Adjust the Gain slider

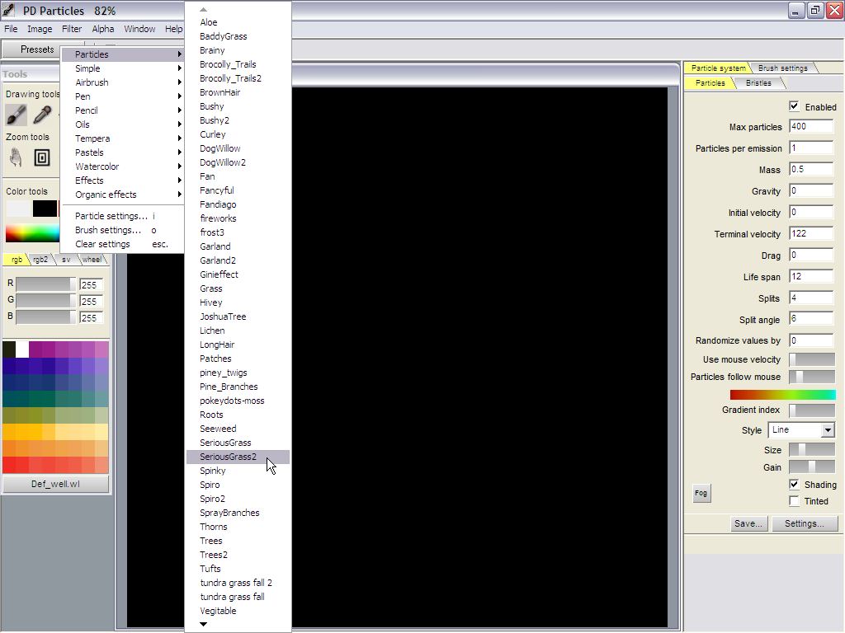[x=811, y=467]
